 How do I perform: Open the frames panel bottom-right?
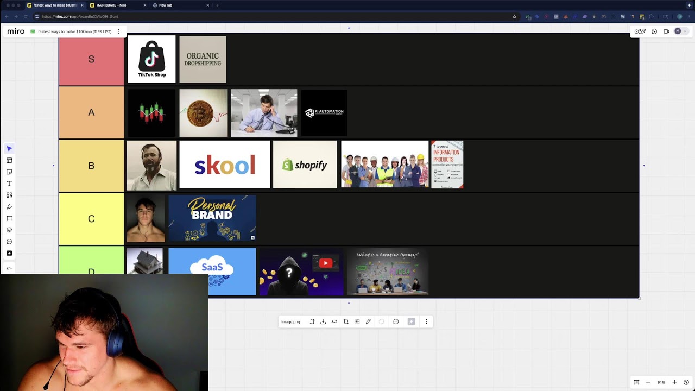[x=637, y=382]
